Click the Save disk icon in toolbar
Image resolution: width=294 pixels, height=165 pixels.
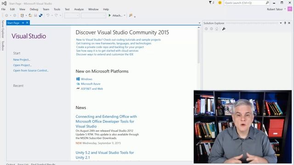point(35,16)
